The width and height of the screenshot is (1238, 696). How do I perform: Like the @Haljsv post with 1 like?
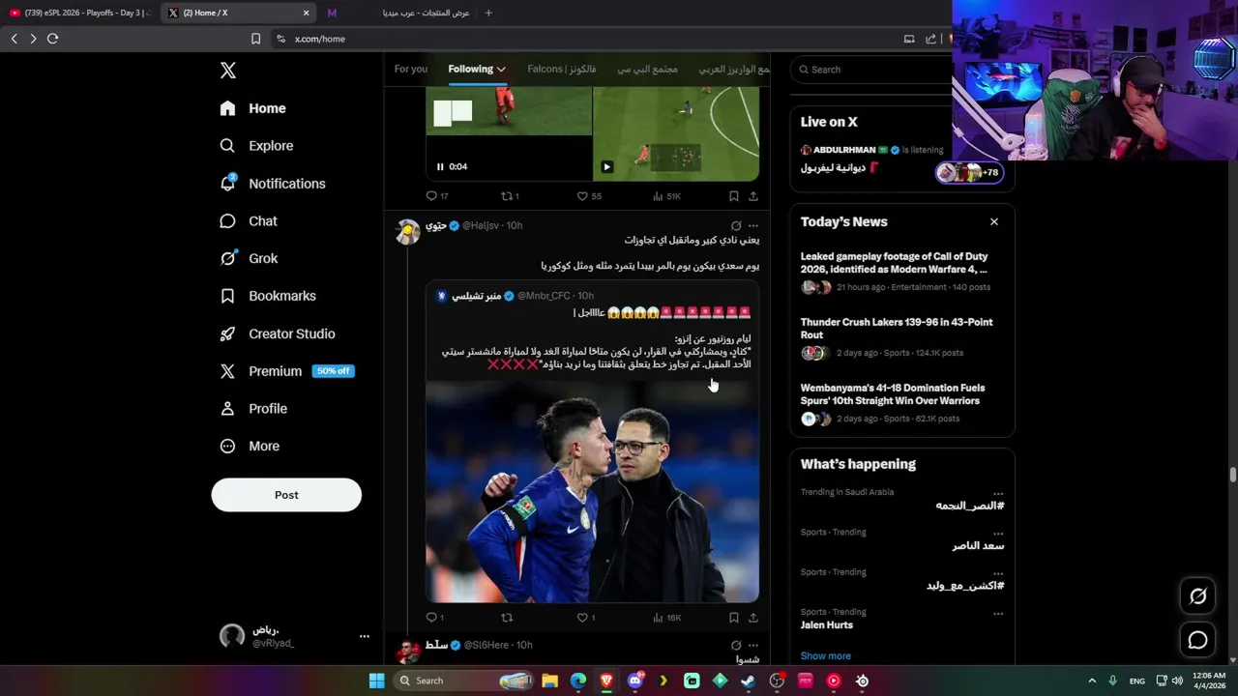[x=586, y=618]
